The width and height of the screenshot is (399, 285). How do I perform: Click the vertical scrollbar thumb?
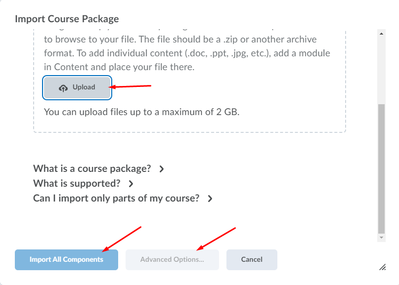[x=381, y=168]
